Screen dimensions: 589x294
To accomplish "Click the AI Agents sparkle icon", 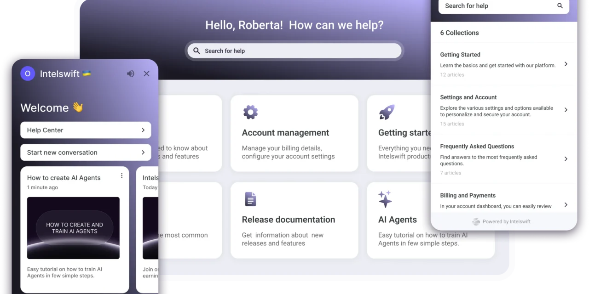I will [x=385, y=199].
